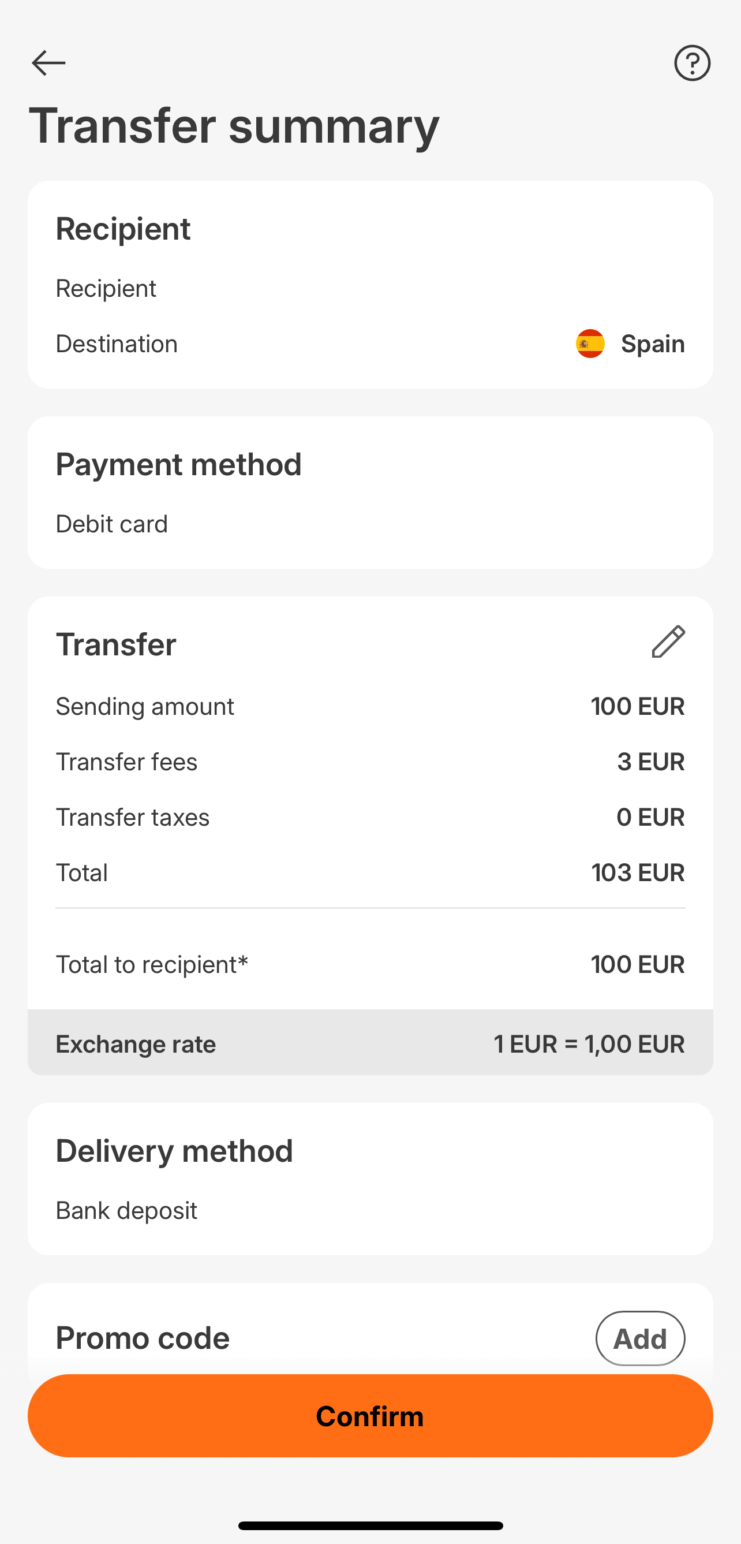Tap the Transfer taxes 0 EUR value

(650, 817)
